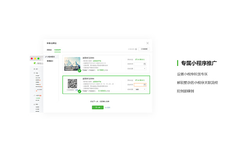
Task: Open the 管理 section icon in background sidebar
Action: 34,104
